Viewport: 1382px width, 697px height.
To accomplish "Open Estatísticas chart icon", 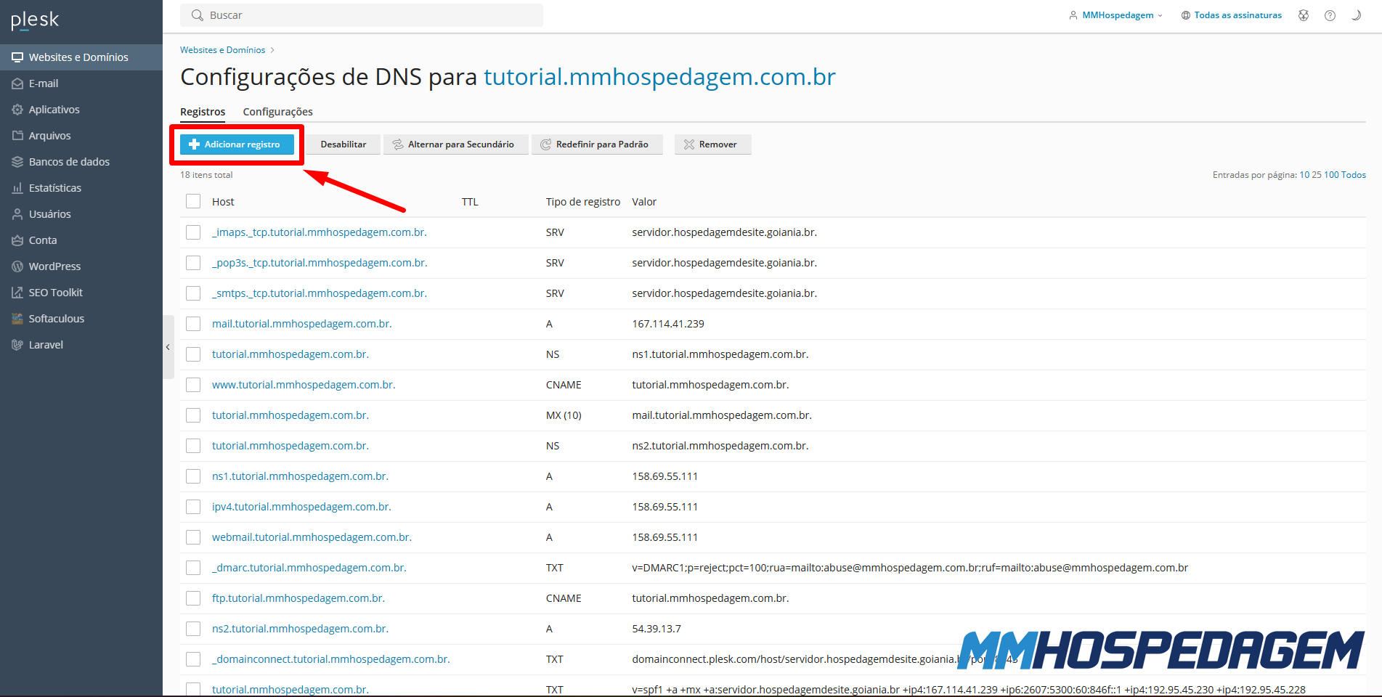I will (x=17, y=188).
